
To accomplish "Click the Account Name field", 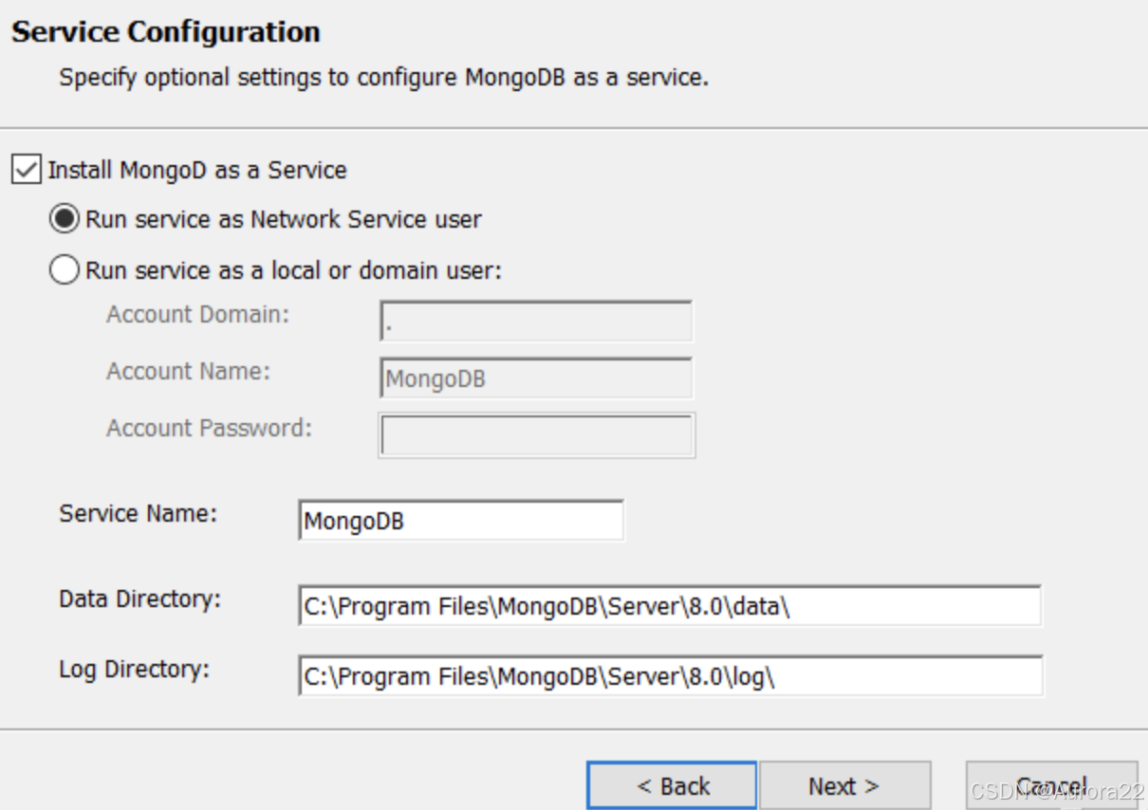I will (536, 378).
